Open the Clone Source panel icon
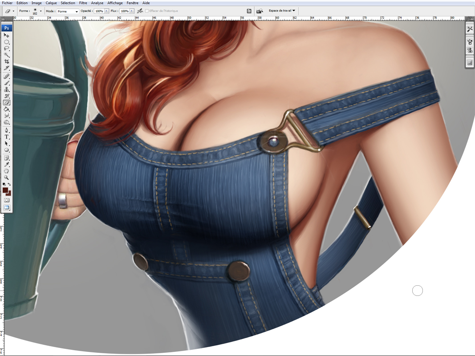475x356 pixels. click(470, 50)
